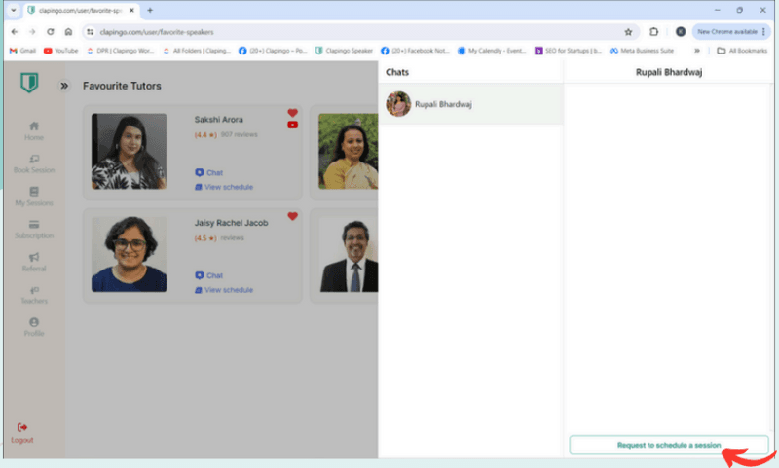
Task: Click Request to schedule a session
Action: 668,445
